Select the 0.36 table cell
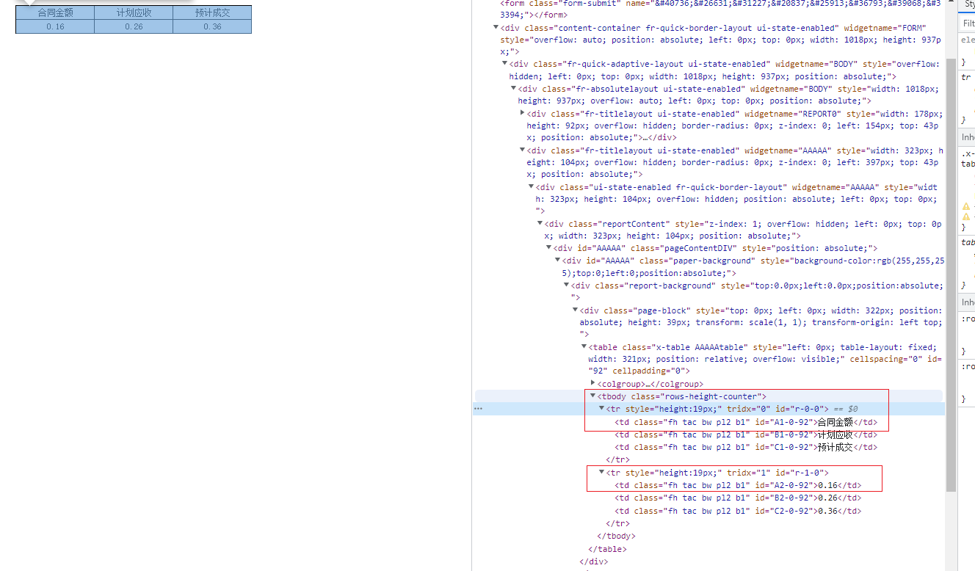Image resolution: width=975 pixels, height=571 pixels. pyautogui.click(x=212, y=26)
